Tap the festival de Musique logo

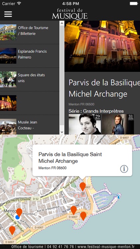click(x=70, y=14)
